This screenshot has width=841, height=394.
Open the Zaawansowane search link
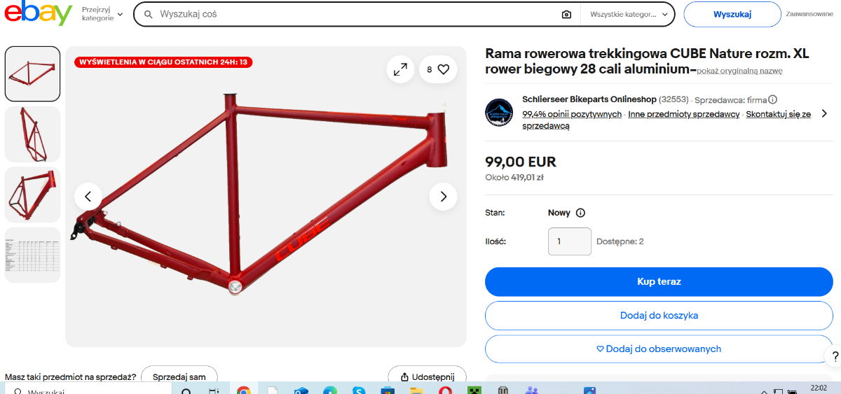[x=809, y=14]
